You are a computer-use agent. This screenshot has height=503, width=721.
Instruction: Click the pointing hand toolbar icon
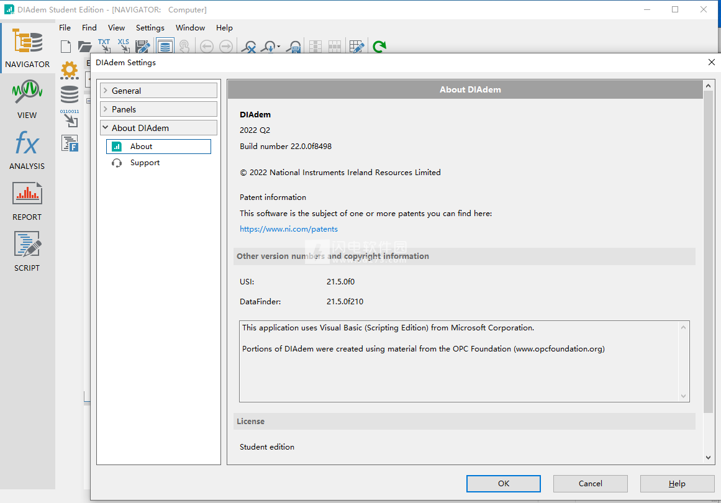point(184,47)
